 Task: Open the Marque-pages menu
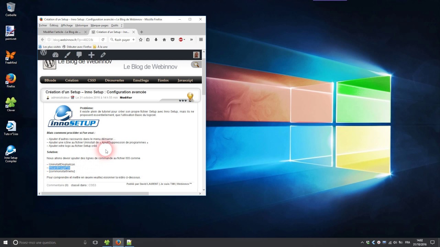100,25
